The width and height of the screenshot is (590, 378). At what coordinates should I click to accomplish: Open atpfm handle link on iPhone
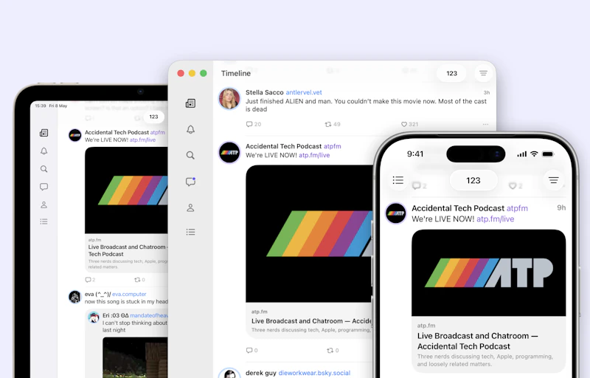click(517, 208)
